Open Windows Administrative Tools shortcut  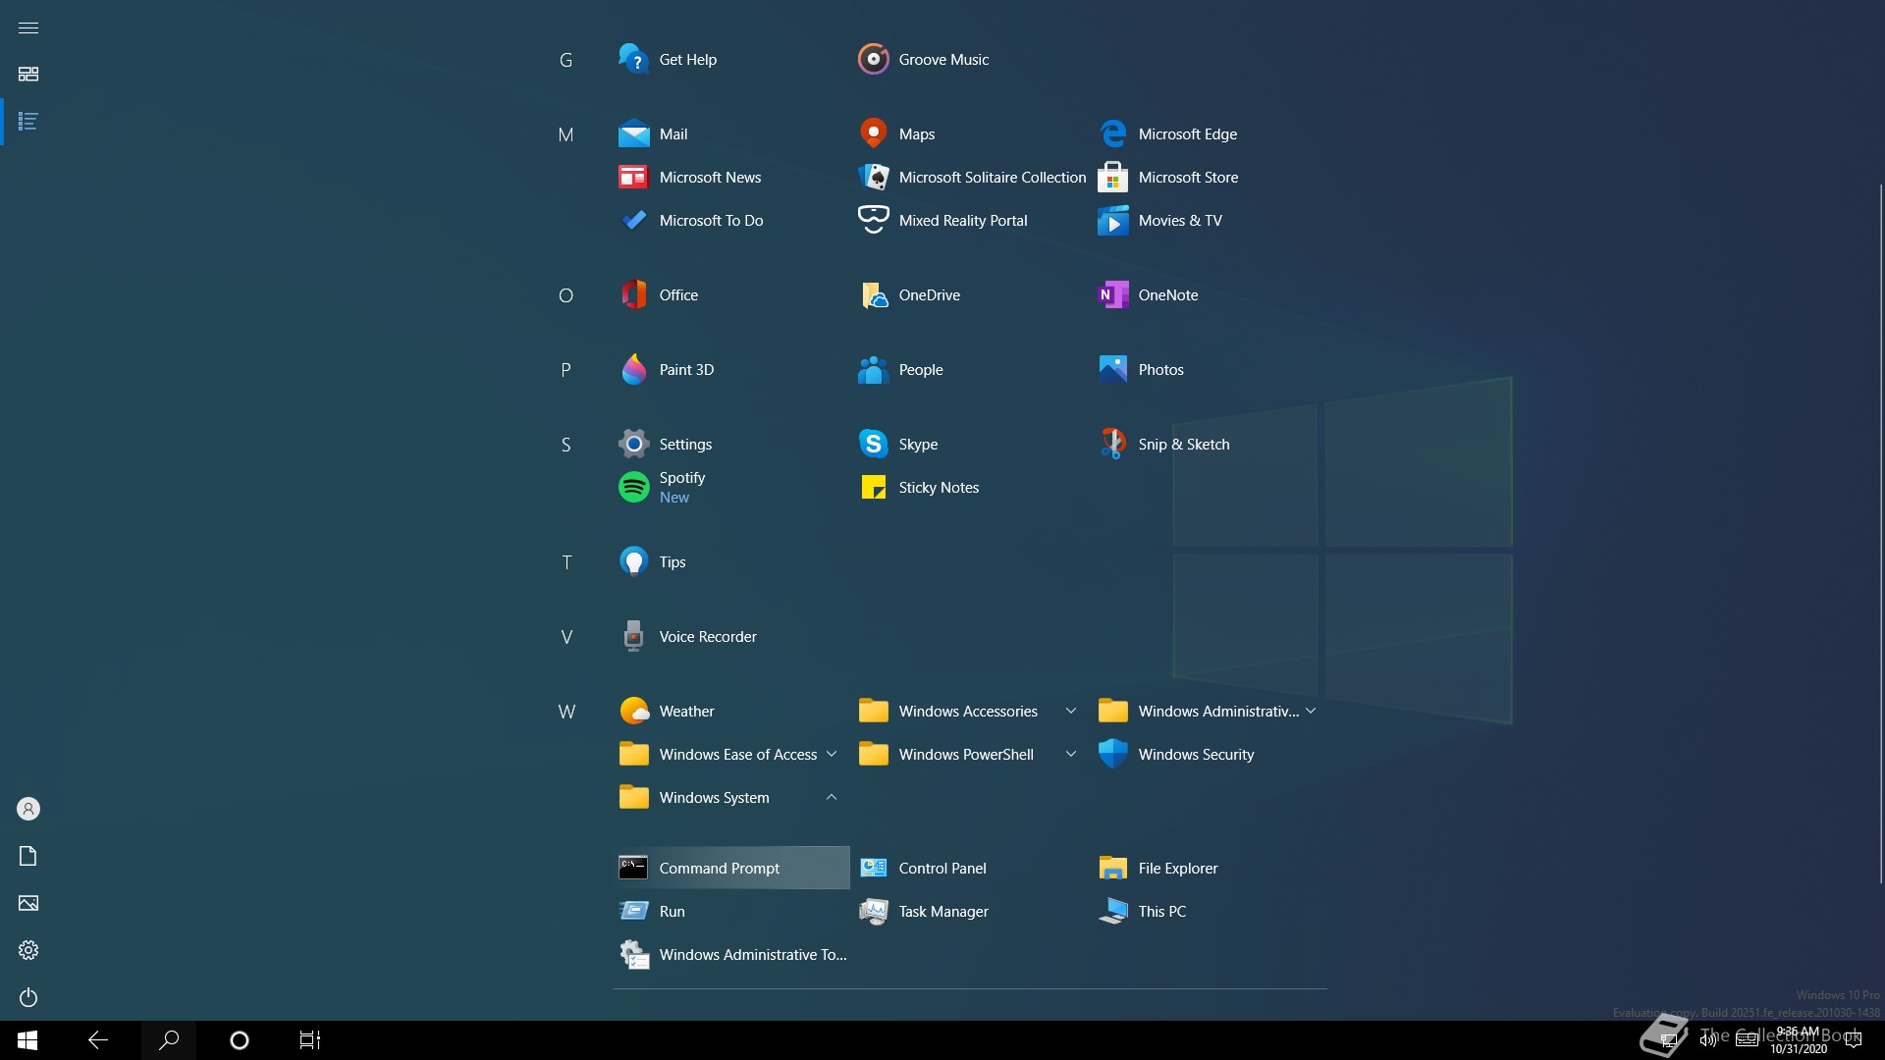pyautogui.click(x=730, y=954)
